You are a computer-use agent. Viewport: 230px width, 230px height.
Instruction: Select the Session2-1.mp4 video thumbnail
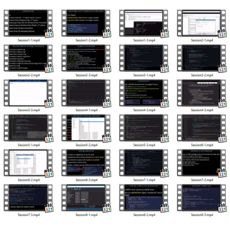coord(202,23)
